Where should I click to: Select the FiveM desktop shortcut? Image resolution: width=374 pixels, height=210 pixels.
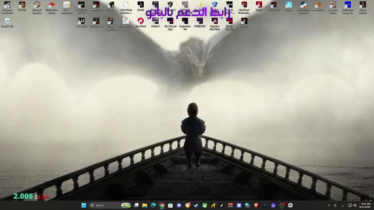(141, 7)
